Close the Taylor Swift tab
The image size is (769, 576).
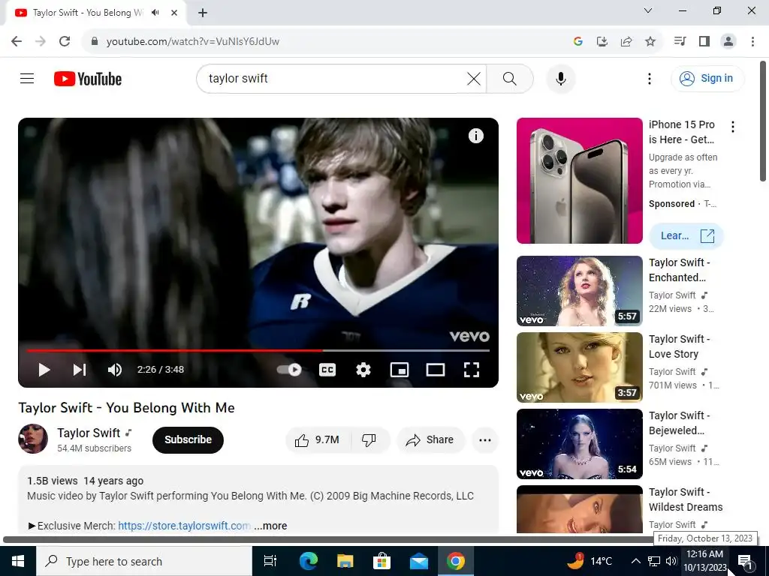(x=174, y=13)
